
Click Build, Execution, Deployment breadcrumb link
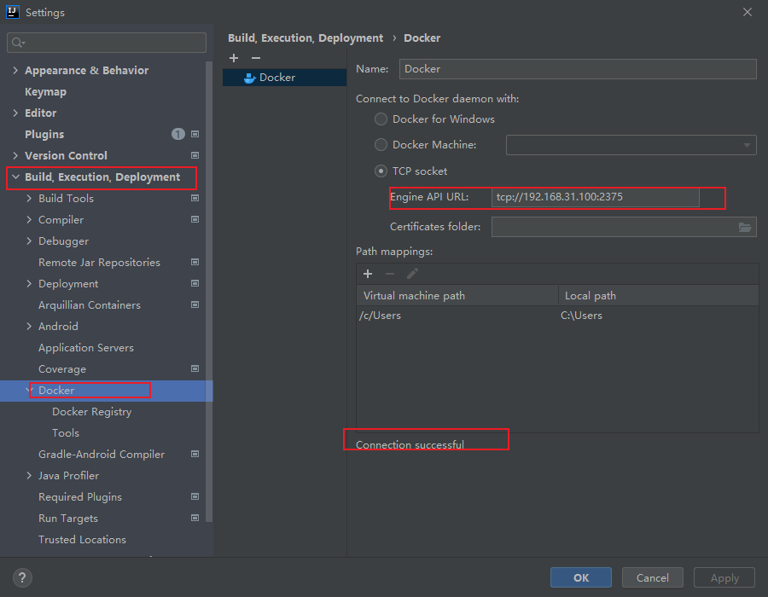click(305, 38)
